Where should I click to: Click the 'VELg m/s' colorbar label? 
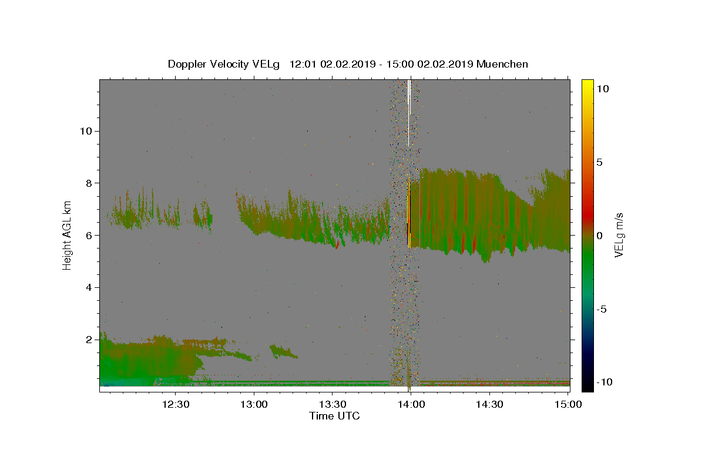[x=619, y=235]
